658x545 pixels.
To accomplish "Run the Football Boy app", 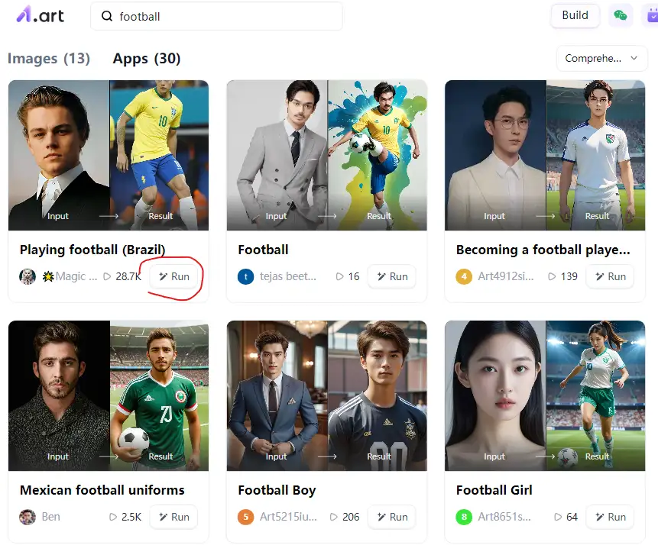I will (x=392, y=517).
